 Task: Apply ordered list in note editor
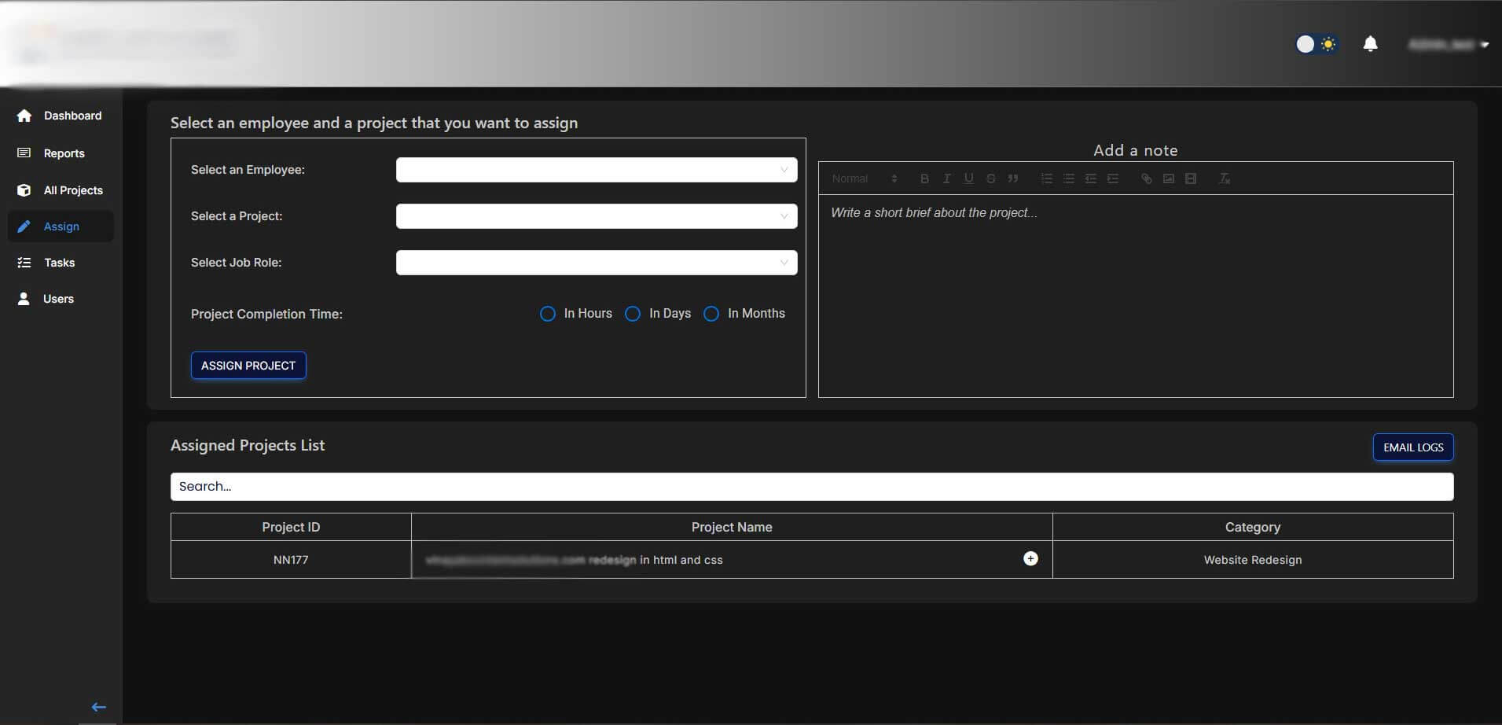point(1046,178)
